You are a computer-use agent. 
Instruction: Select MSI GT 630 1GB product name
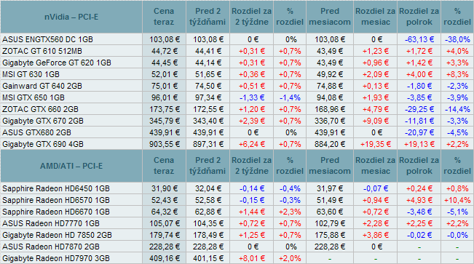click(31, 74)
